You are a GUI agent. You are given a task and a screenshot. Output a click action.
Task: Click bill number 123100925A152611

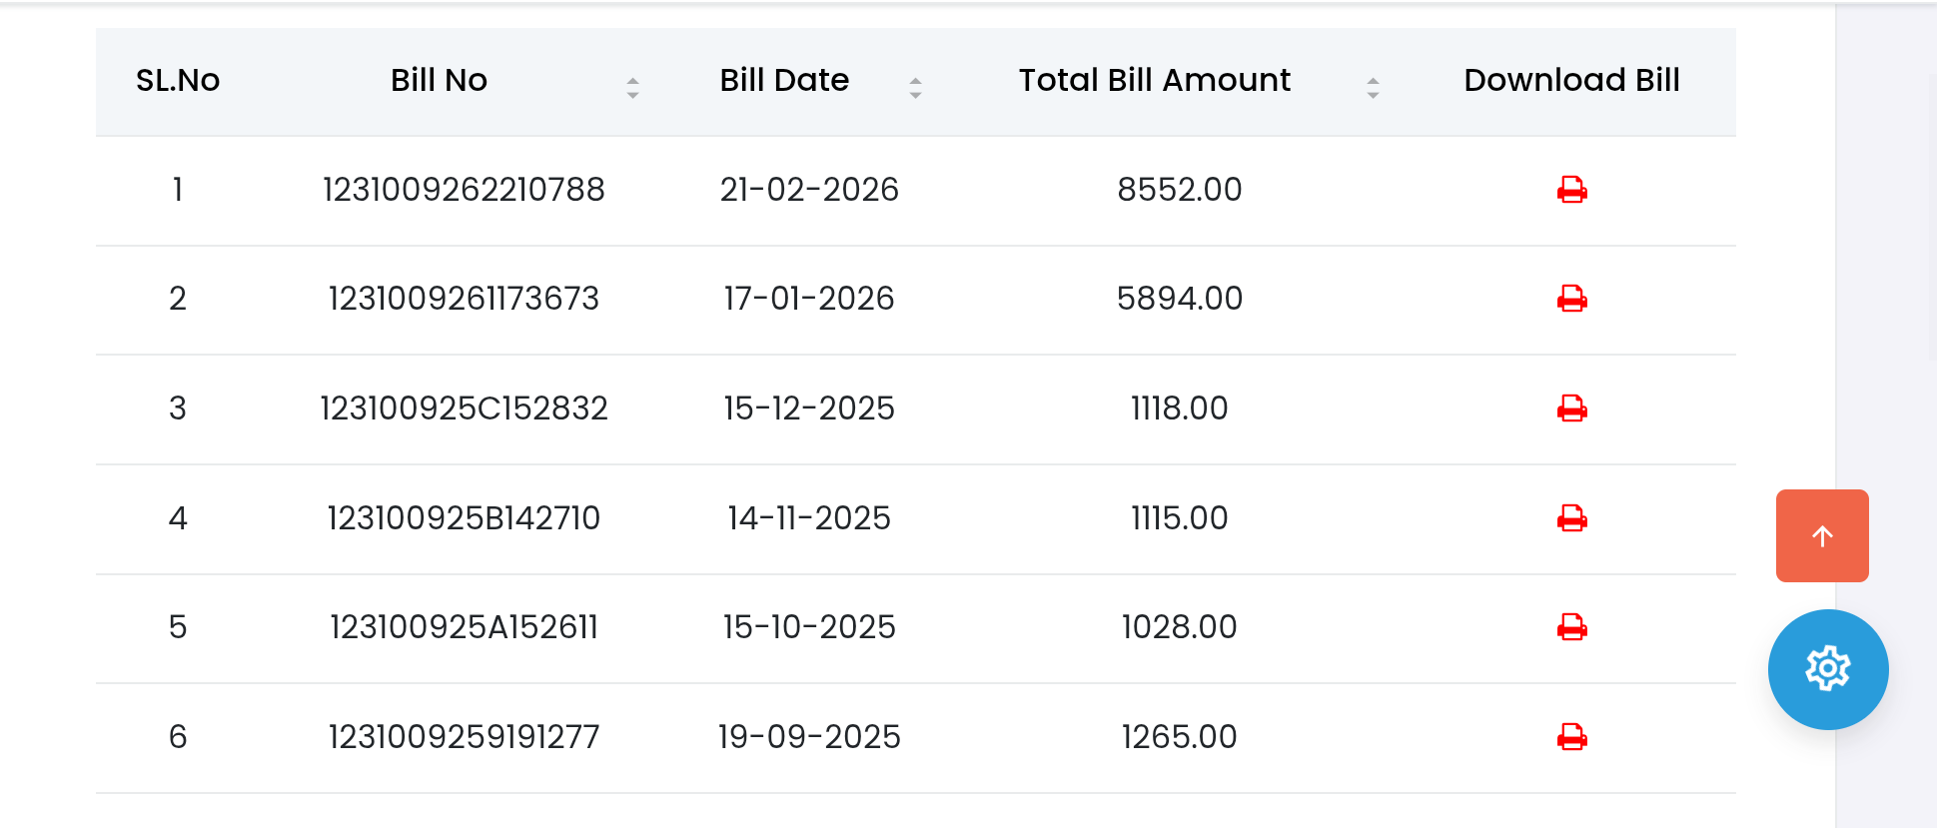tap(464, 627)
